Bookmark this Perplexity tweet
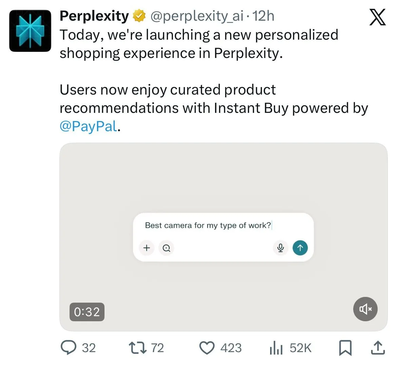 point(345,348)
